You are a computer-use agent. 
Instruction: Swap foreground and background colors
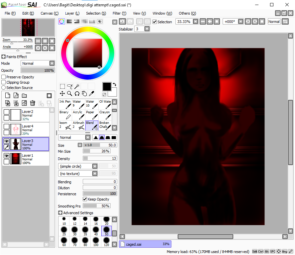point(115,85)
